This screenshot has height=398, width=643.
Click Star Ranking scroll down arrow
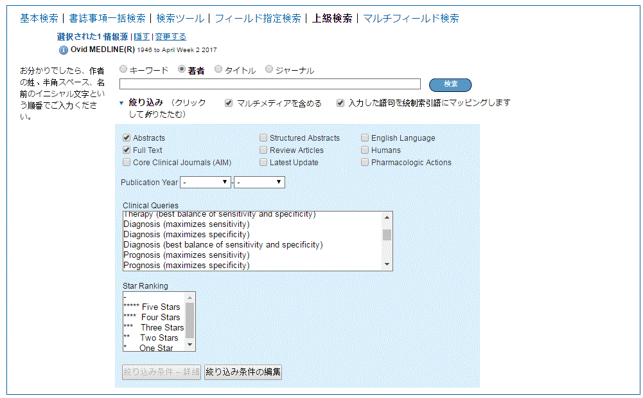190,345
